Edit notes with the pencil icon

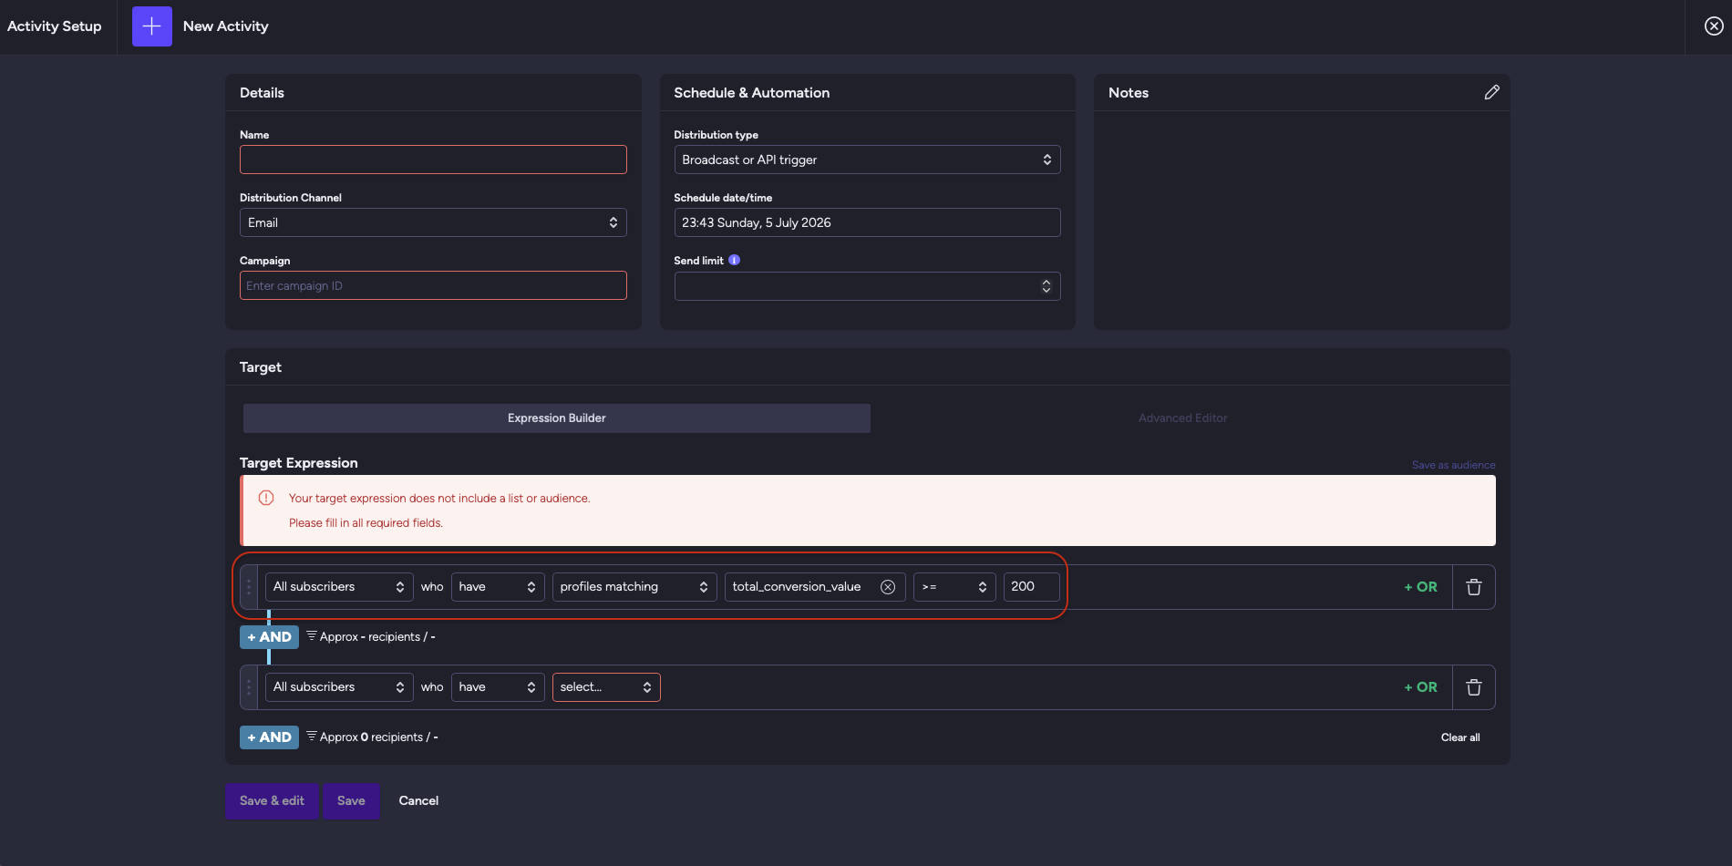[1491, 92]
